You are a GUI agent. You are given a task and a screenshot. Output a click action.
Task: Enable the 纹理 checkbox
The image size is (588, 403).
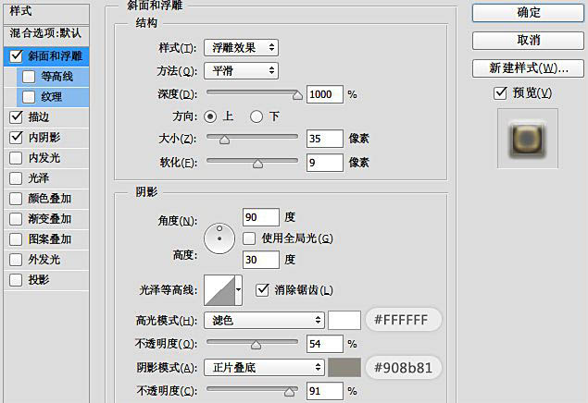click(x=29, y=97)
